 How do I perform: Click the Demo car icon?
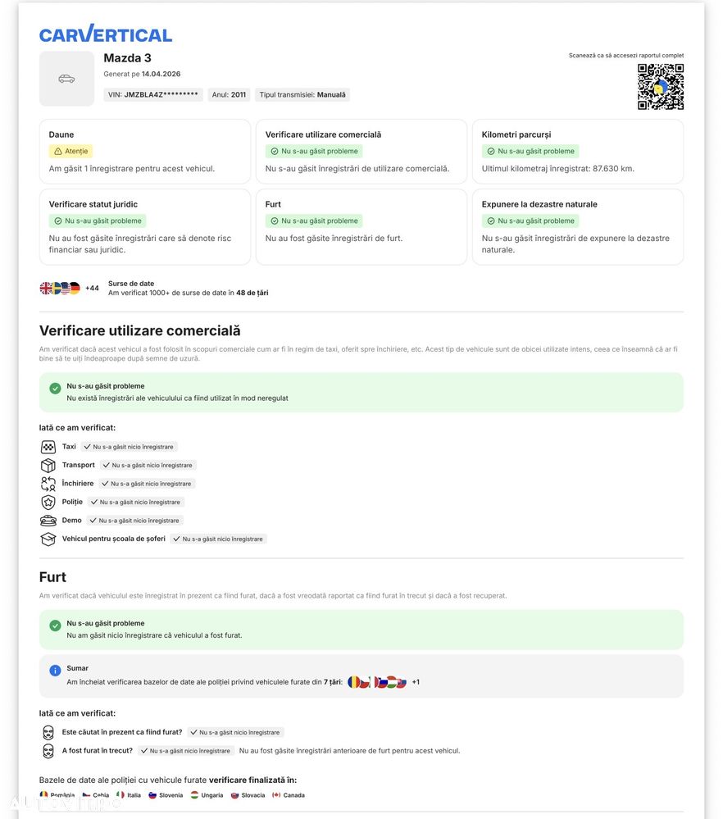tap(48, 521)
